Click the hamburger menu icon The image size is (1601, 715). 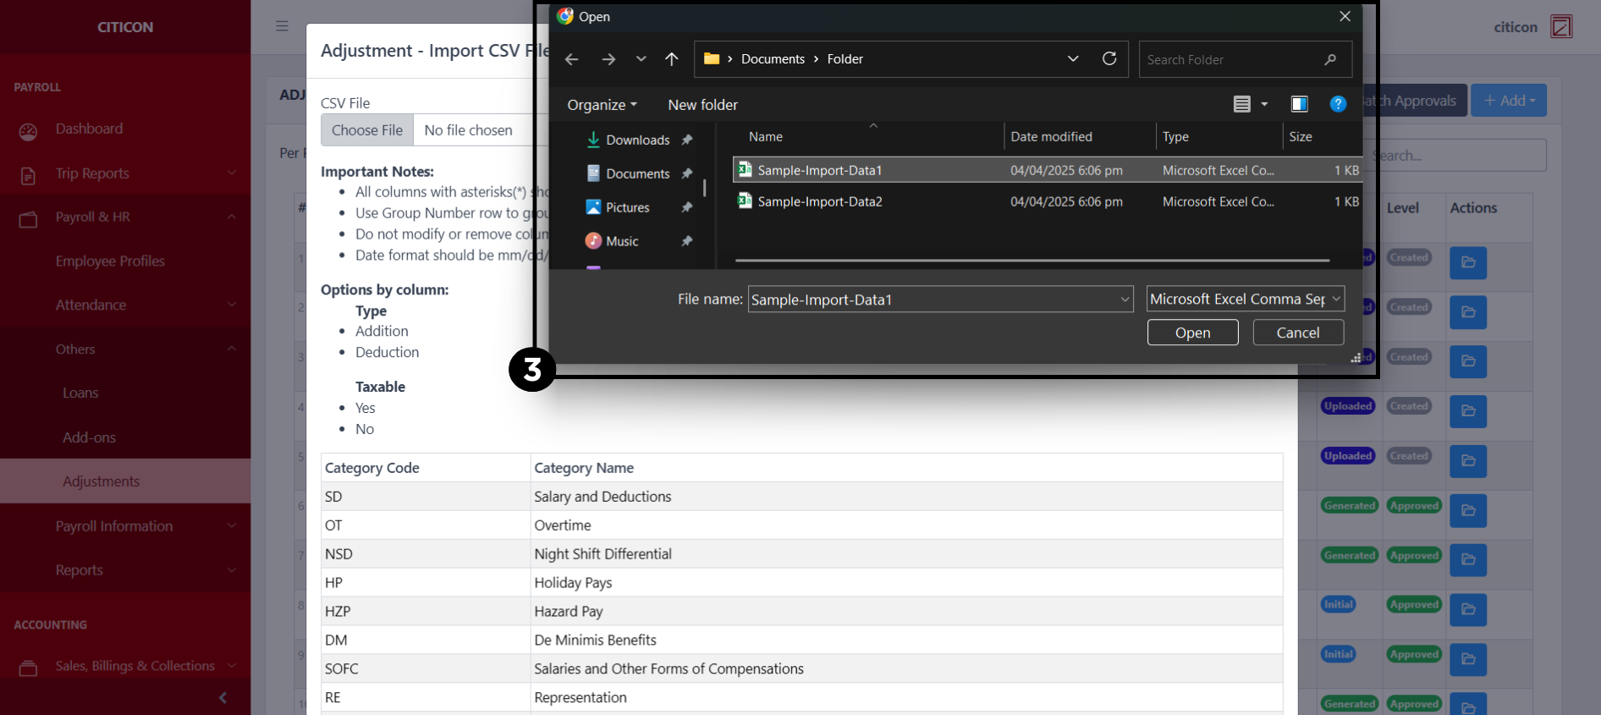coord(282,26)
